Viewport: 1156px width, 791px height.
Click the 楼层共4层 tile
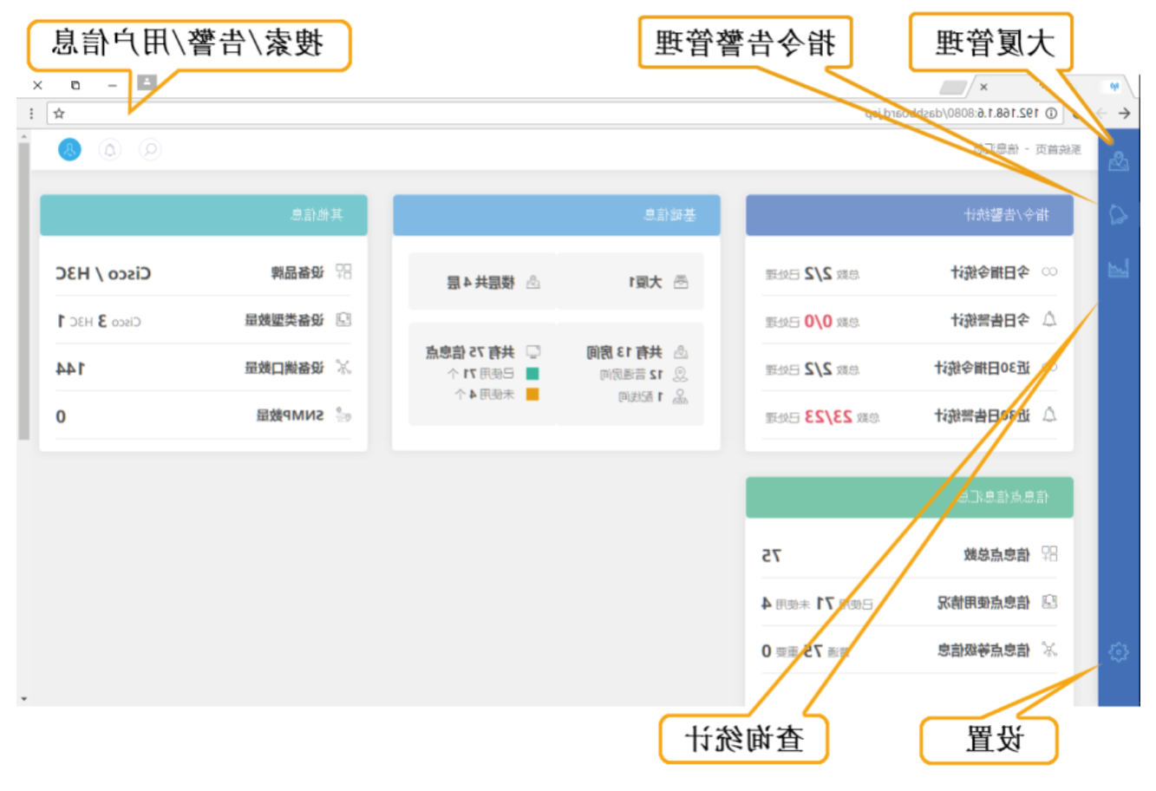tap(483, 282)
